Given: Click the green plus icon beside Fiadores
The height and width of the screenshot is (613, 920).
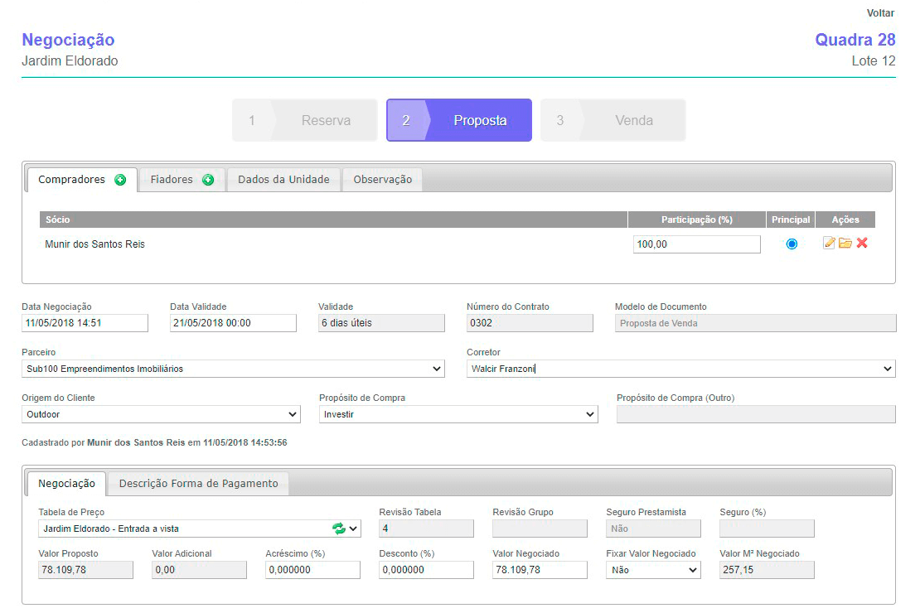Looking at the screenshot, I should point(208,180).
